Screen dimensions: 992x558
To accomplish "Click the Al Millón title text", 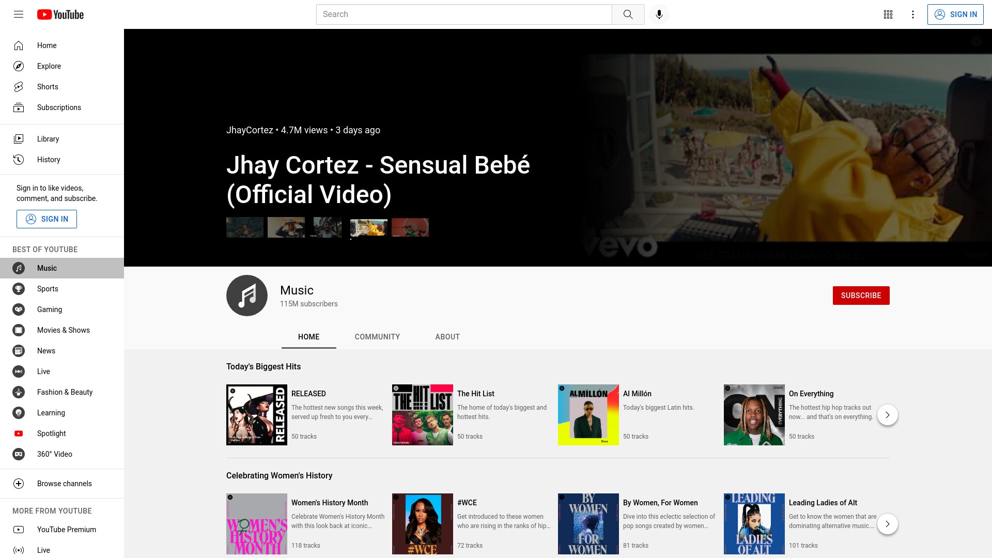I will click(637, 394).
